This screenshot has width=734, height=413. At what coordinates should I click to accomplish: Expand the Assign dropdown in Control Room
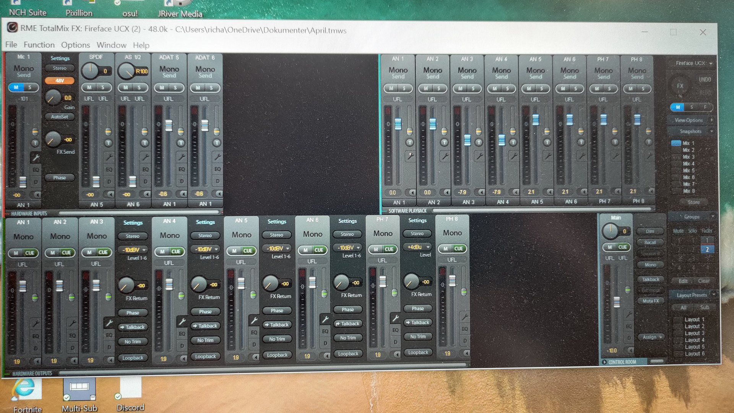pos(651,337)
